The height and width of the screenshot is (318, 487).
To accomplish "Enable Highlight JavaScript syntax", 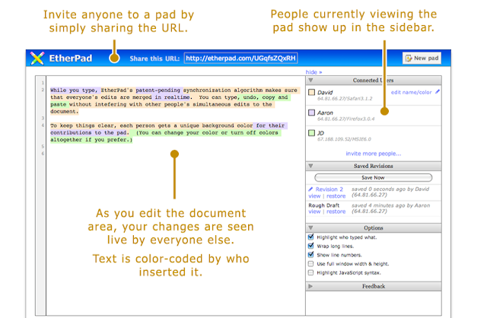I will coord(310,272).
